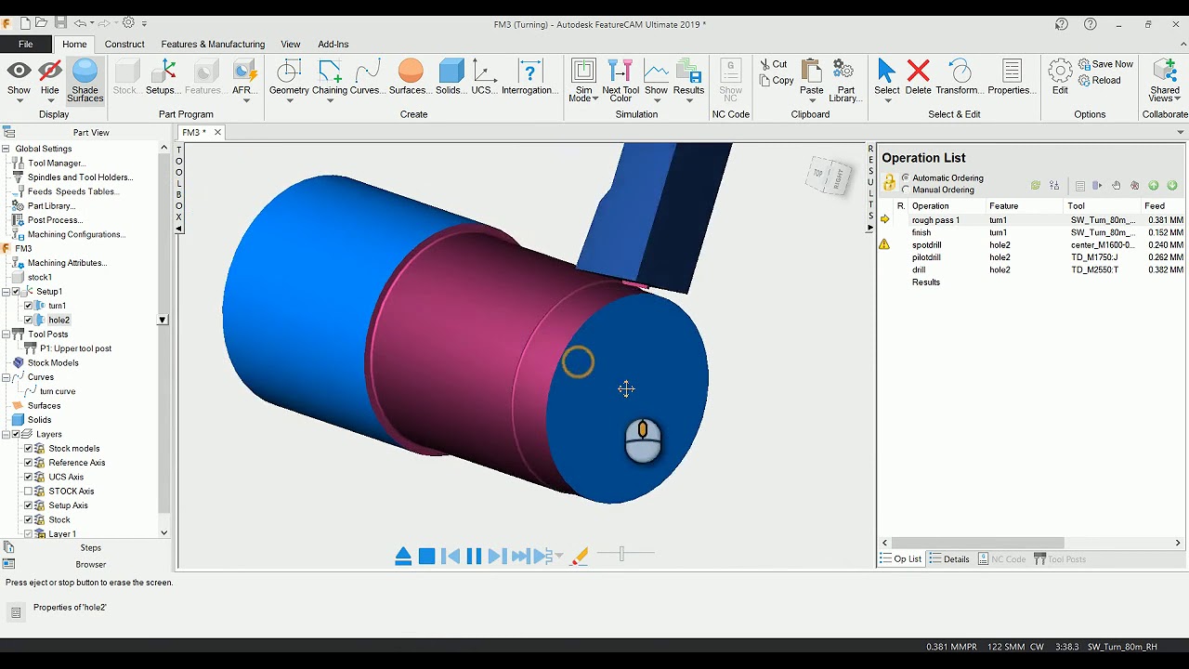
Task: Show the simulation toolpath in Simulation group
Action: [656, 78]
